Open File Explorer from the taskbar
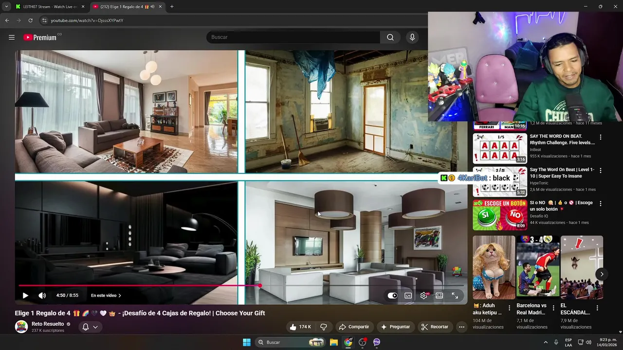Viewport: 623px width, 350px height. 334,342
